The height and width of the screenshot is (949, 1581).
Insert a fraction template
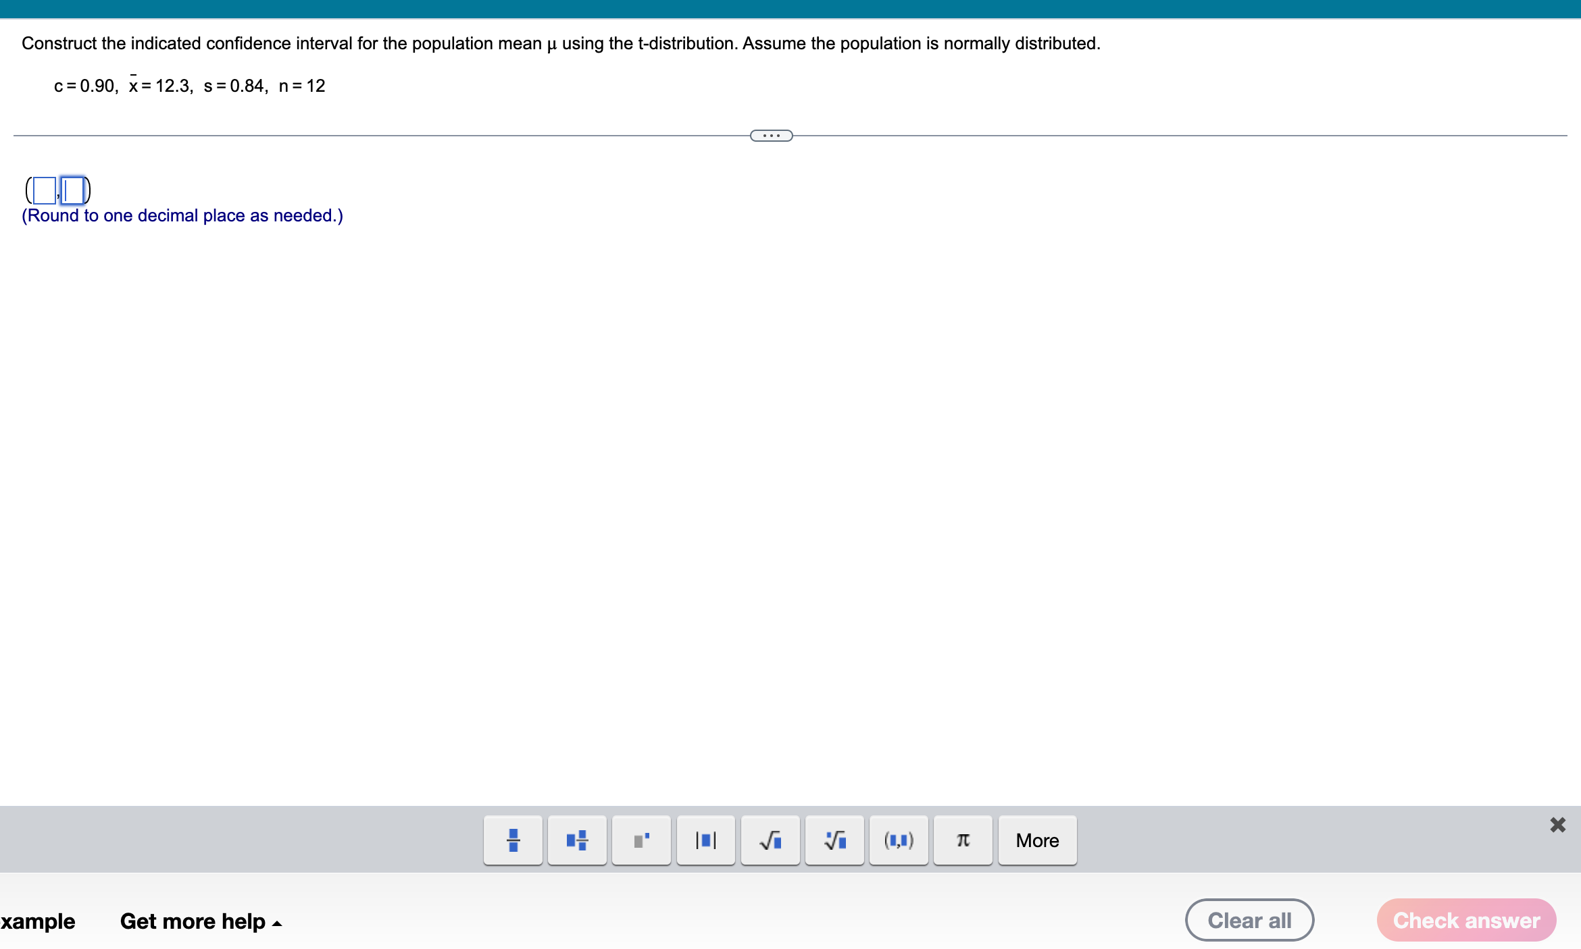(513, 840)
